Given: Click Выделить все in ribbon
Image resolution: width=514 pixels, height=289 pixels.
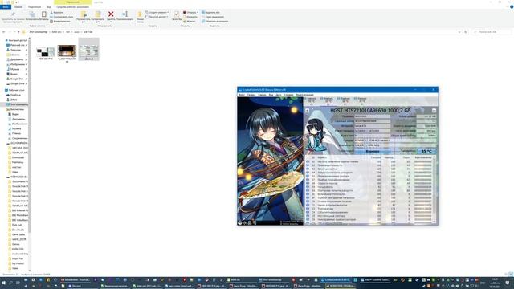Looking at the screenshot, I should click(210, 13).
